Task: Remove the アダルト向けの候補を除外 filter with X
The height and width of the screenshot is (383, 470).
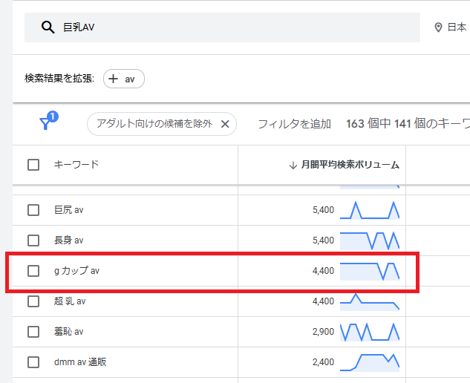Action: point(225,124)
